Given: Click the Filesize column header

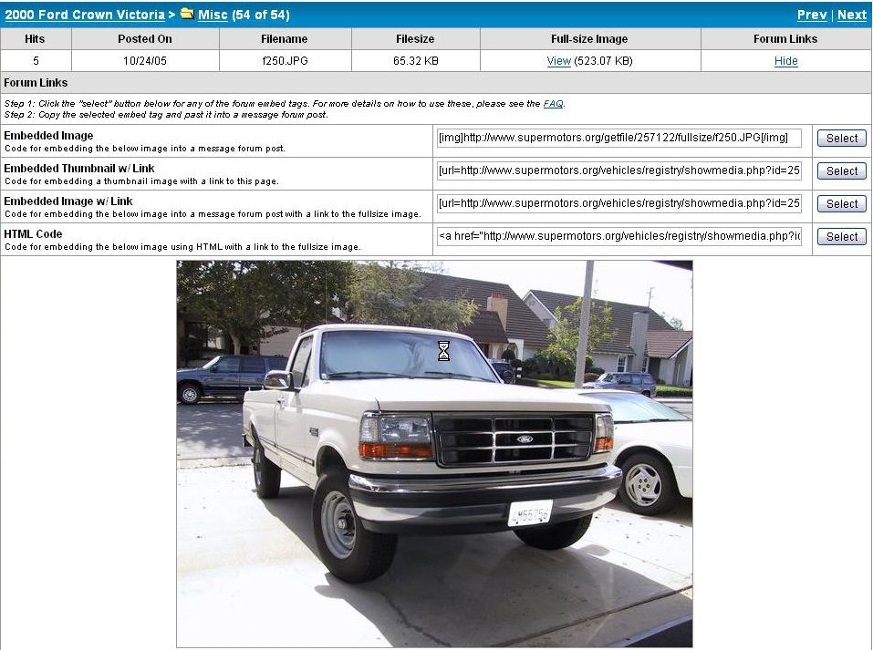Looking at the screenshot, I should click(415, 39).
